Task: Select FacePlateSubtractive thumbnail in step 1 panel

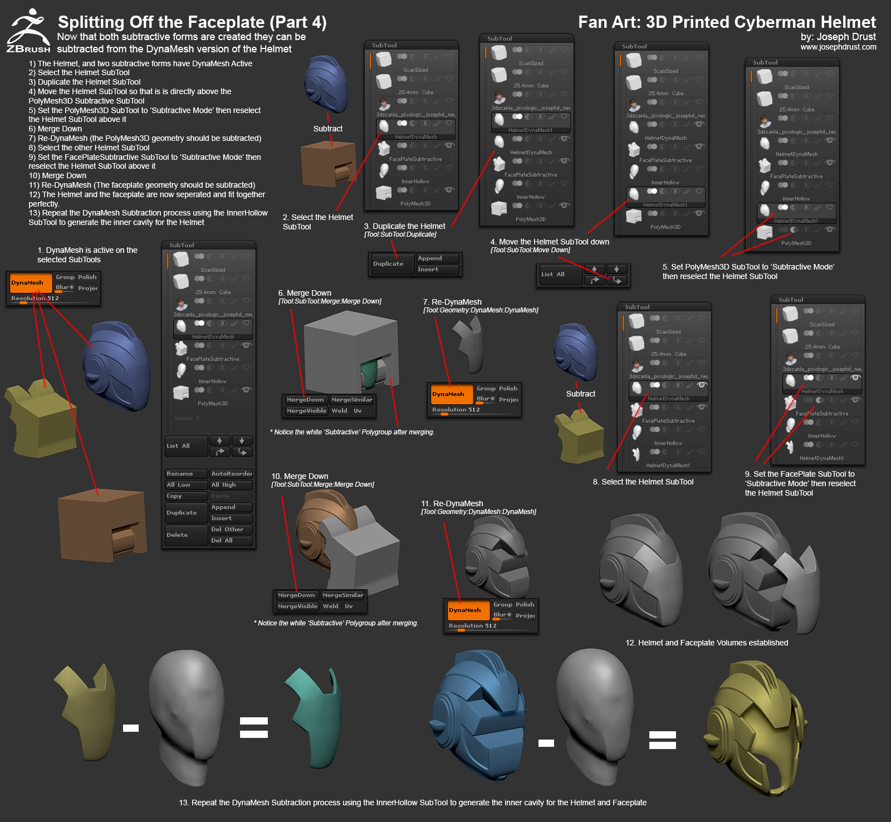Action: pos(181,349)
